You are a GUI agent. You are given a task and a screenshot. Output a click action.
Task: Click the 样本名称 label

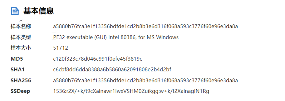(21, 26)
